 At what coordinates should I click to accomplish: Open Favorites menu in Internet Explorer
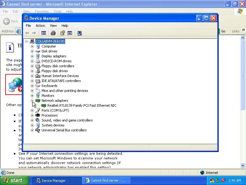pyautogui.click(x=42, y=11)
